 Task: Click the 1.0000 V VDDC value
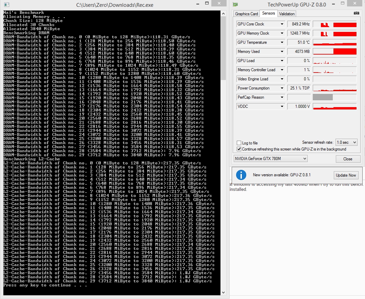(x=299, y=106)
